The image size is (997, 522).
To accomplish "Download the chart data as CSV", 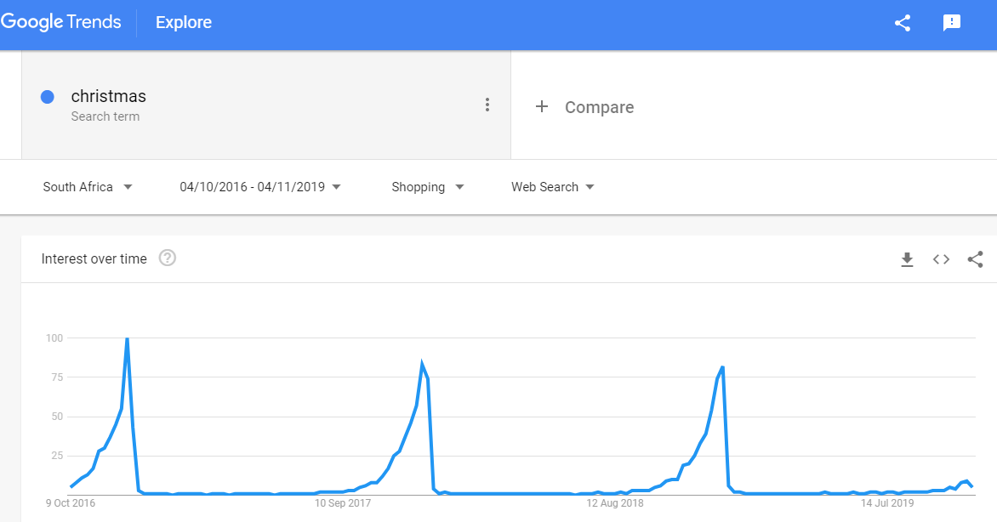I will 908,259.
